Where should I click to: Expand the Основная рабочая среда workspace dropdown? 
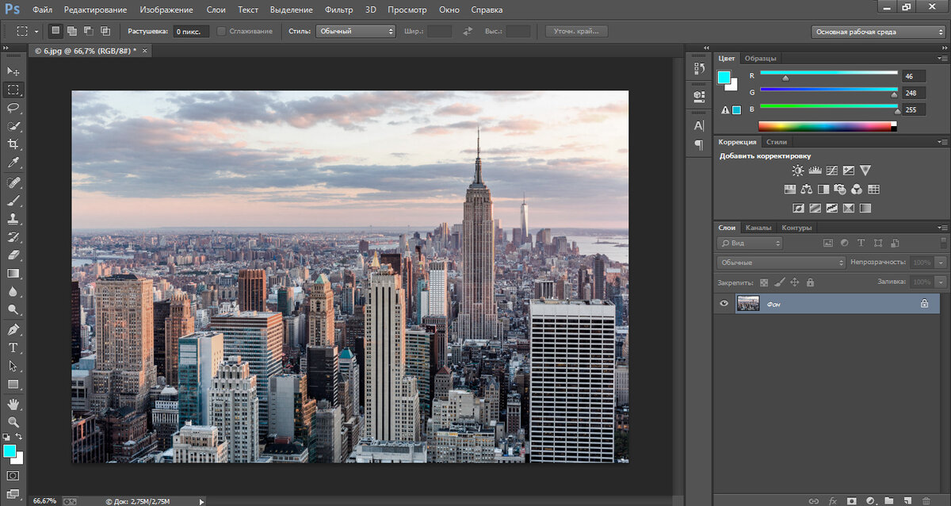click(x=877, y=32)
